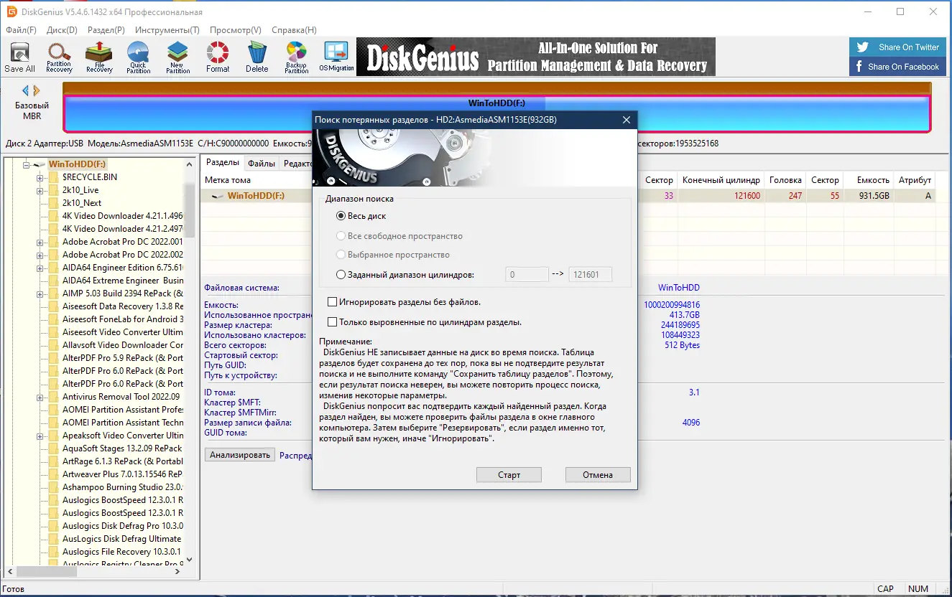Switch to the Разделы tab

222,163
